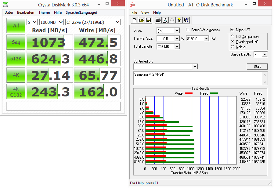Click the 4K benchmark button
This screenshot has height=188, width=274.
coord(16,75)
